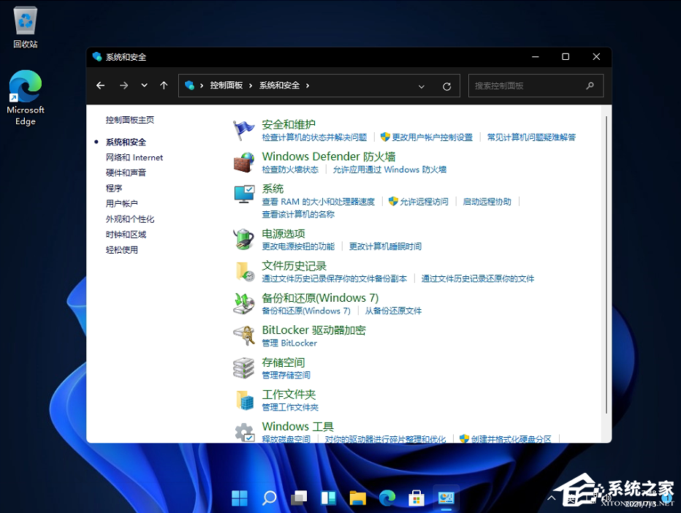Show hidden taskbar icons via the chevron
681x513 pixels.
[551, 498]
